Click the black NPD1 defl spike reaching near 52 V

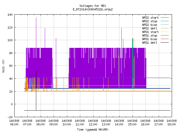[x=36, y=90]
